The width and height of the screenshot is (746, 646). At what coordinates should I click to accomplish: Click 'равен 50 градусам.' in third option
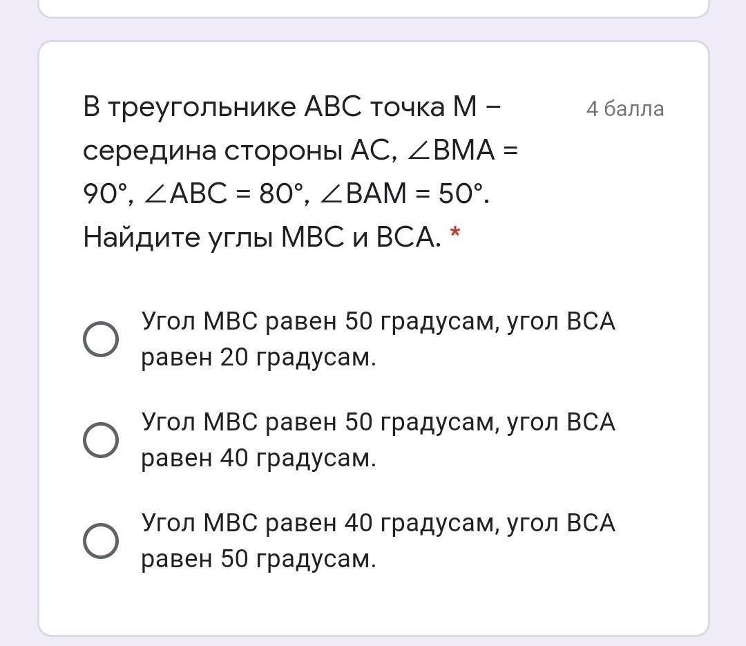258,560
